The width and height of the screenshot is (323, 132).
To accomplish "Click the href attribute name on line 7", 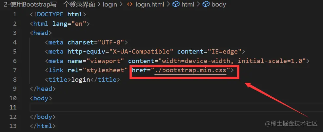I will click(x=139, y=70).
